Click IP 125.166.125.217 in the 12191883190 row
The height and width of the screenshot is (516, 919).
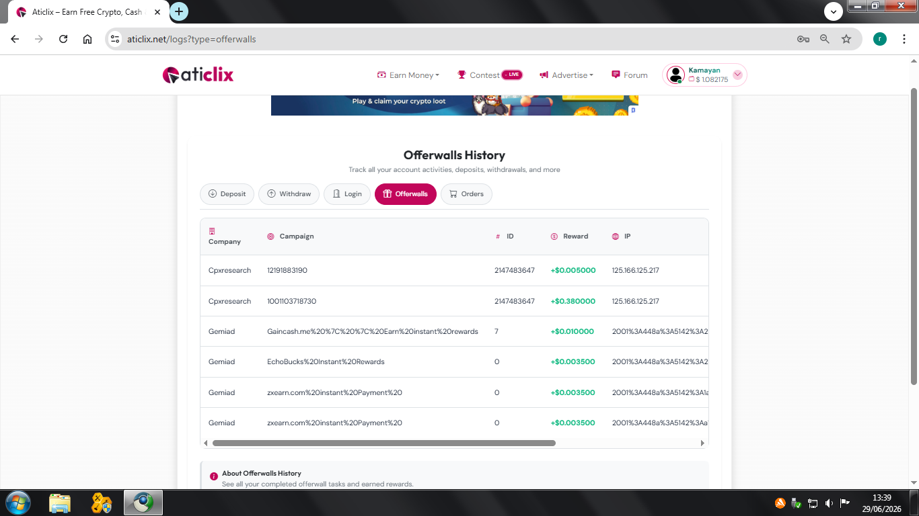[x=635, y=271]
